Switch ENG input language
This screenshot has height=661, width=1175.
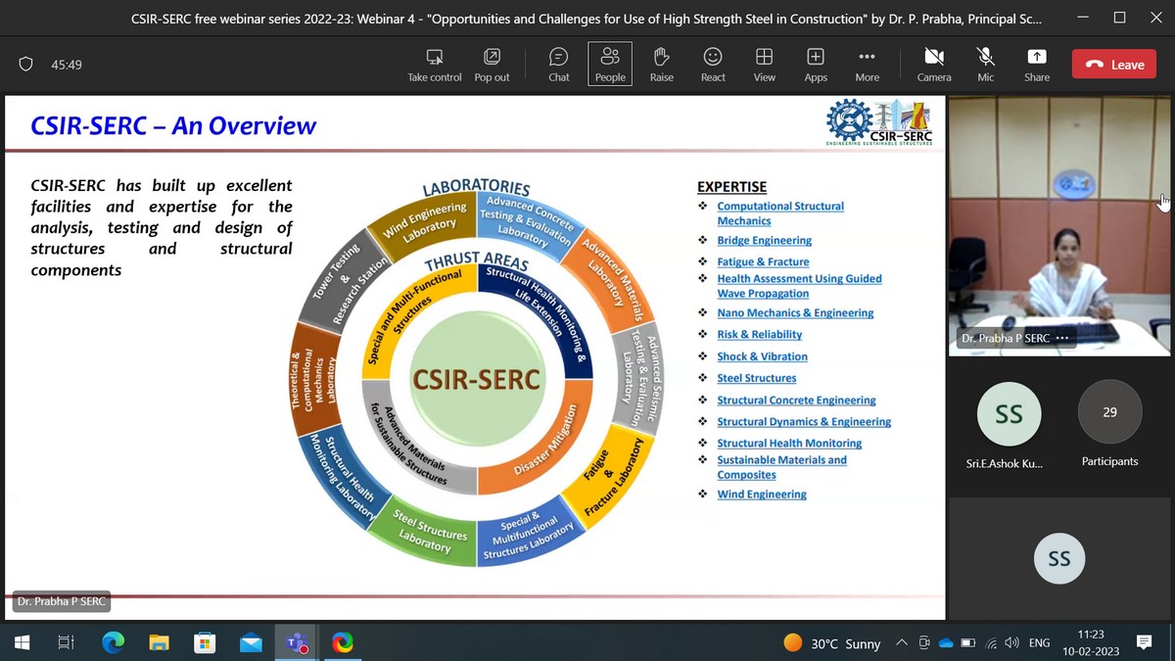[1040, 643]
